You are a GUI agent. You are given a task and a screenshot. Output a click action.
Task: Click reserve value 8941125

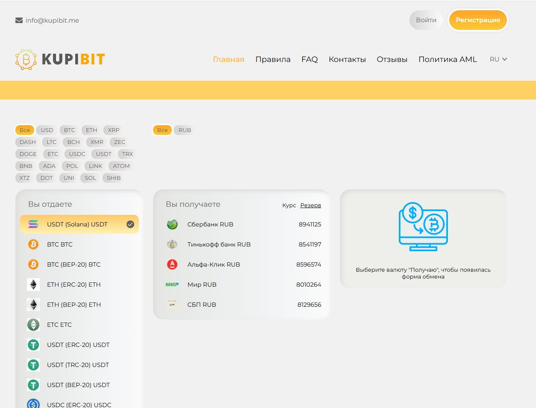coord(310,224)
